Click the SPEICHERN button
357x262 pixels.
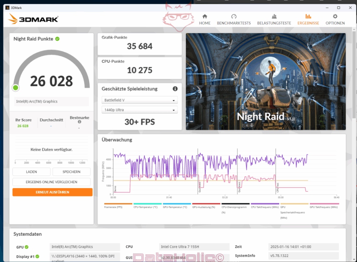point(71,172)
